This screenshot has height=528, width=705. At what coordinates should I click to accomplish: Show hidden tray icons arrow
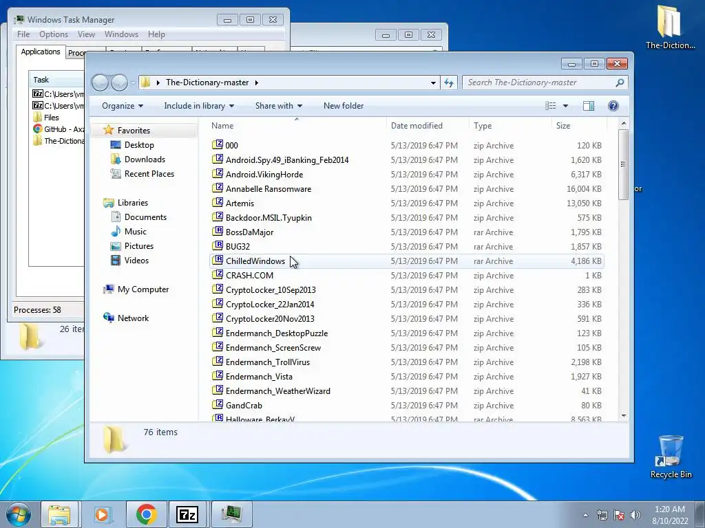tap(585, 515)
